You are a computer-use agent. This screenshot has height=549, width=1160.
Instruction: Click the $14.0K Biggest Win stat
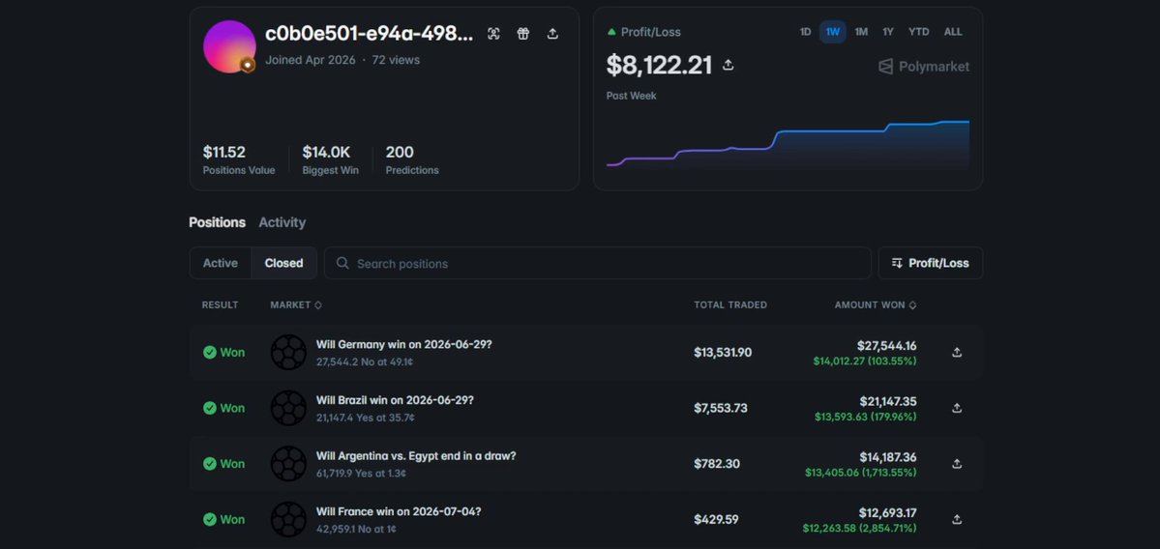[330, 159]
